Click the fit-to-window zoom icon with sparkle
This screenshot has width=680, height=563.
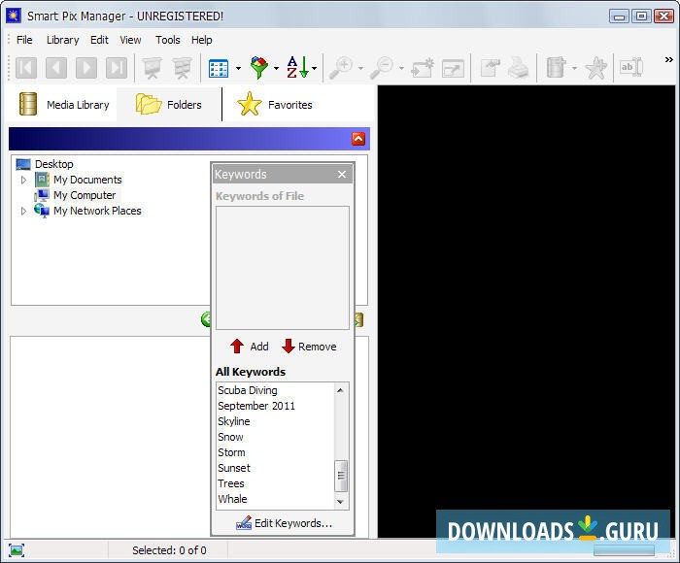(x=423, y=68)
